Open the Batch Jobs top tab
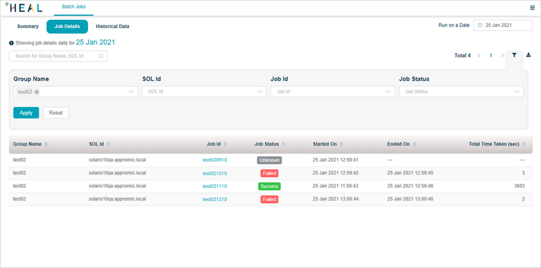 coord(74,7)
